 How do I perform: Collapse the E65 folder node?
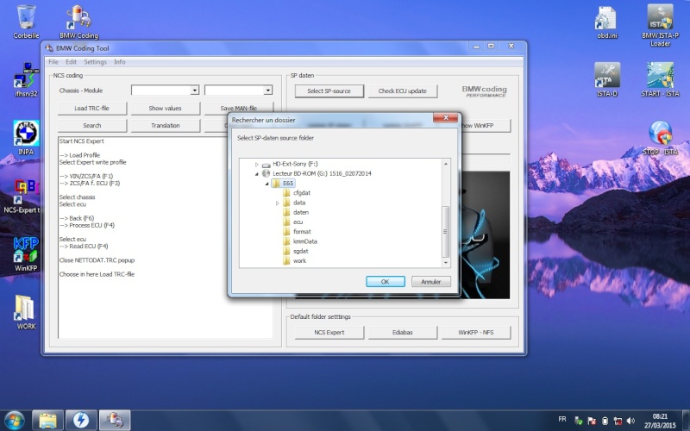pyautogui.click(x=267, y=184)
